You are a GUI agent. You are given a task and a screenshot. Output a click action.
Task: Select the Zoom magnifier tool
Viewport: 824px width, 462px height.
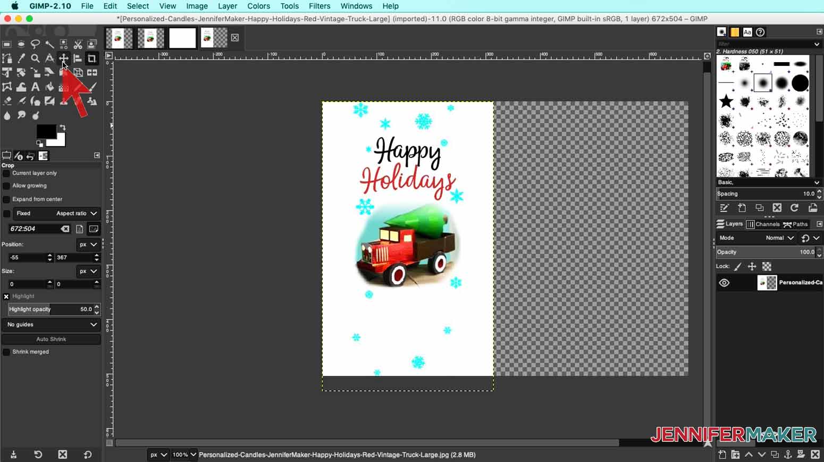click(x=35, y=58)
